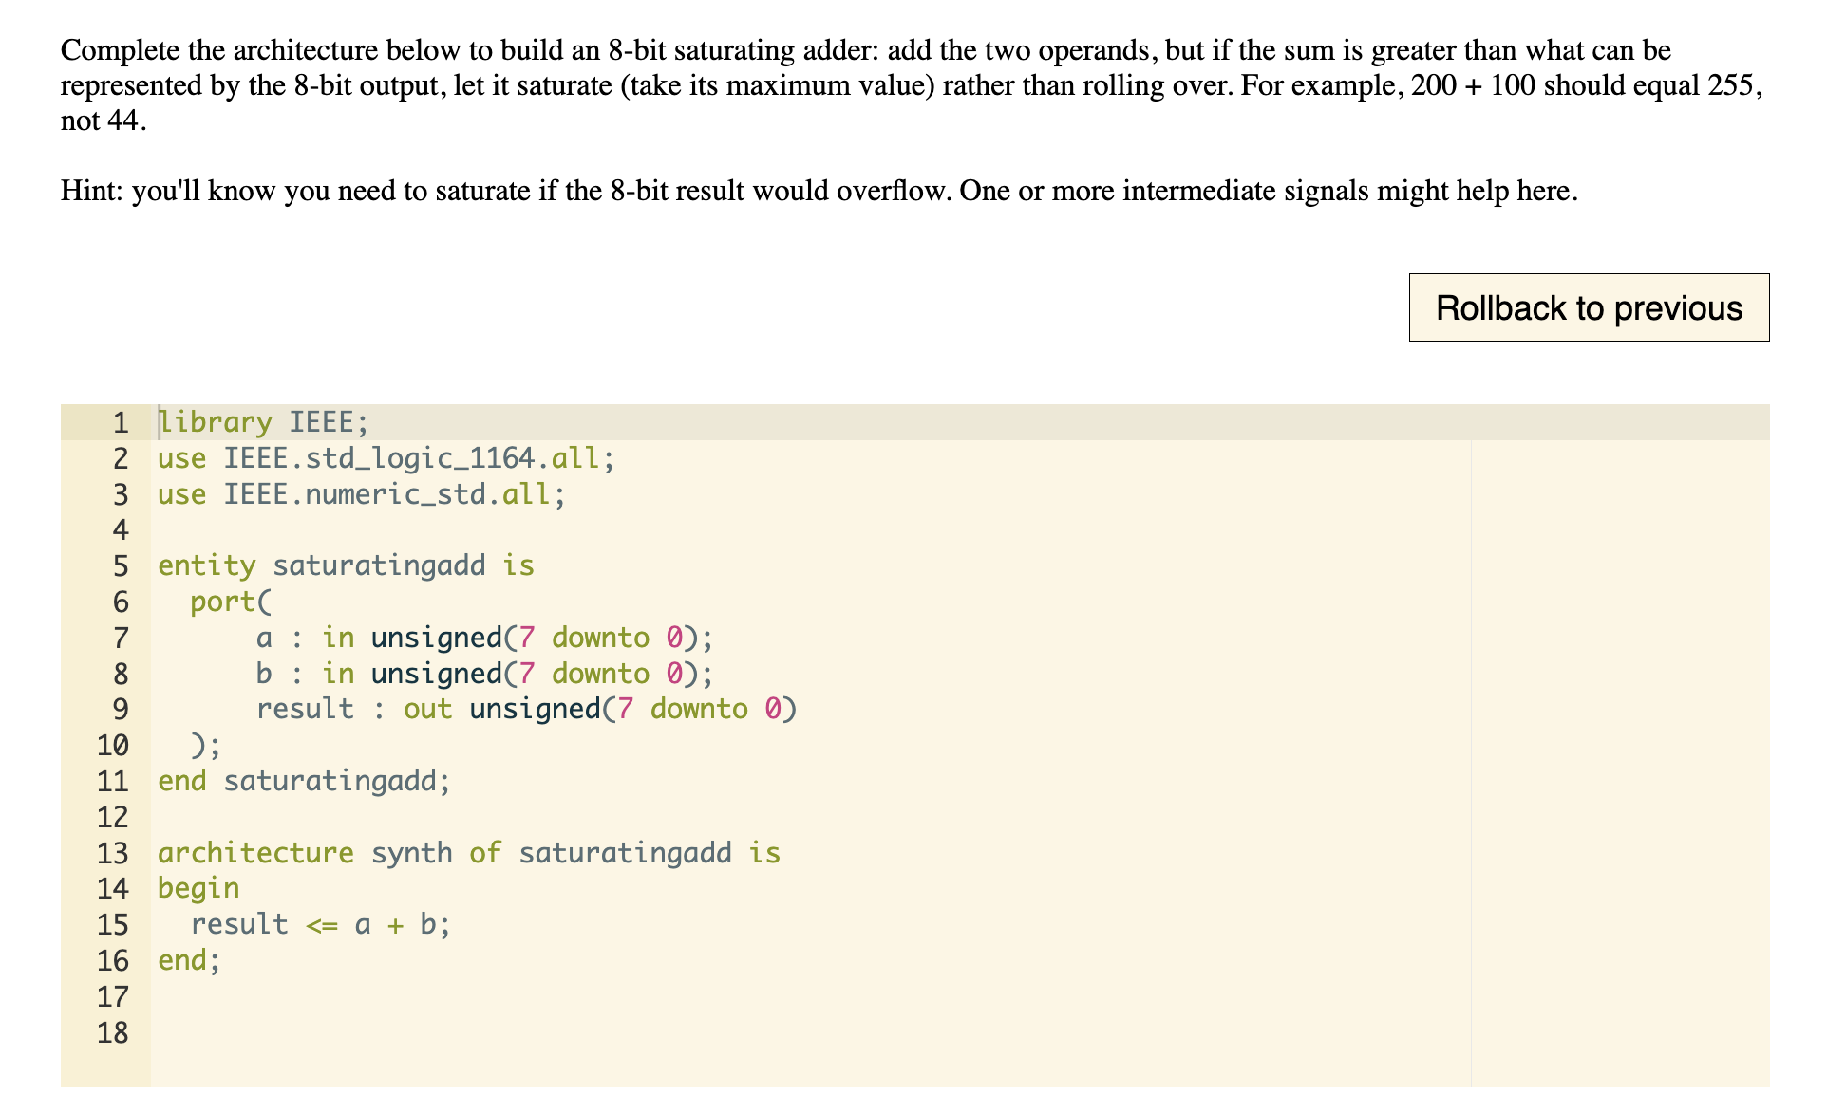Viewport: 1827px width, 1112px height.
Task: Click the 'begin' keyword on line 14
Action: tap(198, 887)
